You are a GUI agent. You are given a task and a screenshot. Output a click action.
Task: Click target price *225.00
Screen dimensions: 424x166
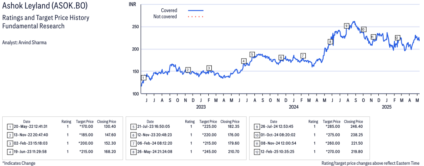(x=209, y=126)
